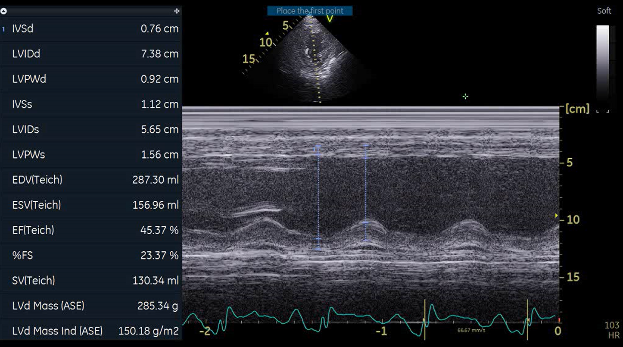
Task: Click the top caliper of the left measurement line
Action: coord(318,147)
